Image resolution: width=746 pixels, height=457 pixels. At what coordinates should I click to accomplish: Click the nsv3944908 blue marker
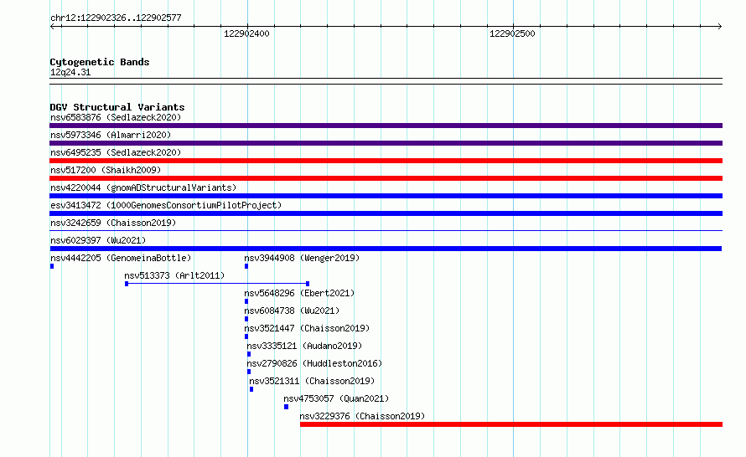pyautogui.click(x=246, y=266)
